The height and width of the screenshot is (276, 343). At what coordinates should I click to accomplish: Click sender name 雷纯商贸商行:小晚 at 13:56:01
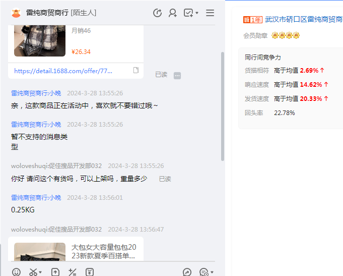click(x=36, y=197)
